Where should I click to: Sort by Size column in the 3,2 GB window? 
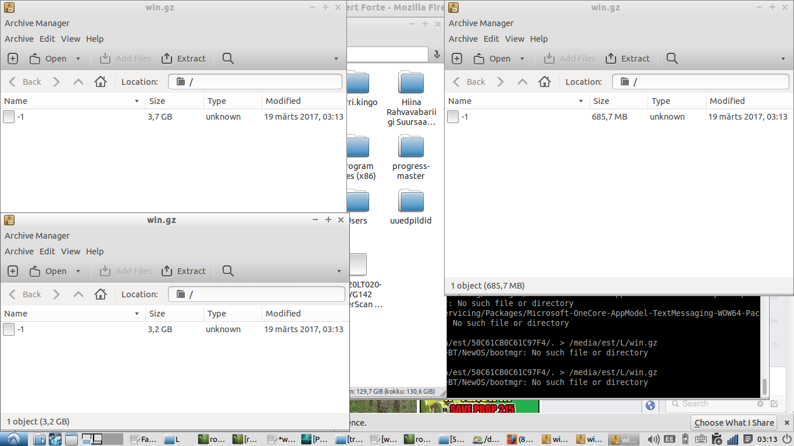click(158, 314)
